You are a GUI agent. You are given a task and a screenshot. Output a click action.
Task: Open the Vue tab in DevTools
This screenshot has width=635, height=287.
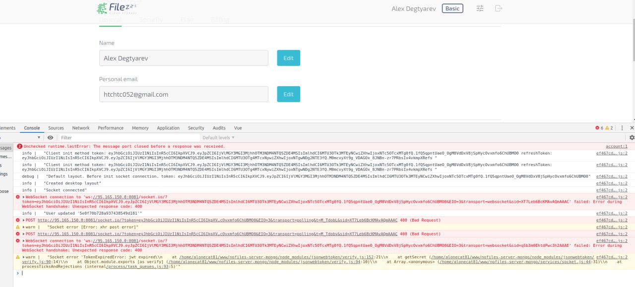coord(238,128)
